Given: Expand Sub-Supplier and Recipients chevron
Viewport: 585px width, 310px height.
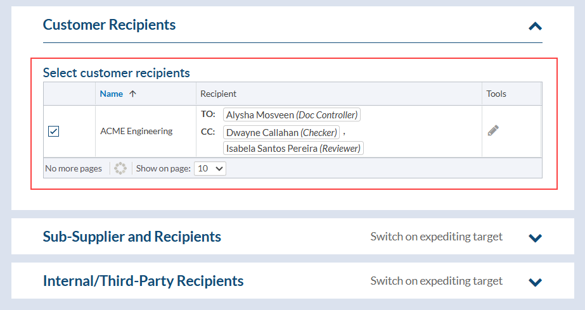Looking at the screenshot, I should (536, 238).
